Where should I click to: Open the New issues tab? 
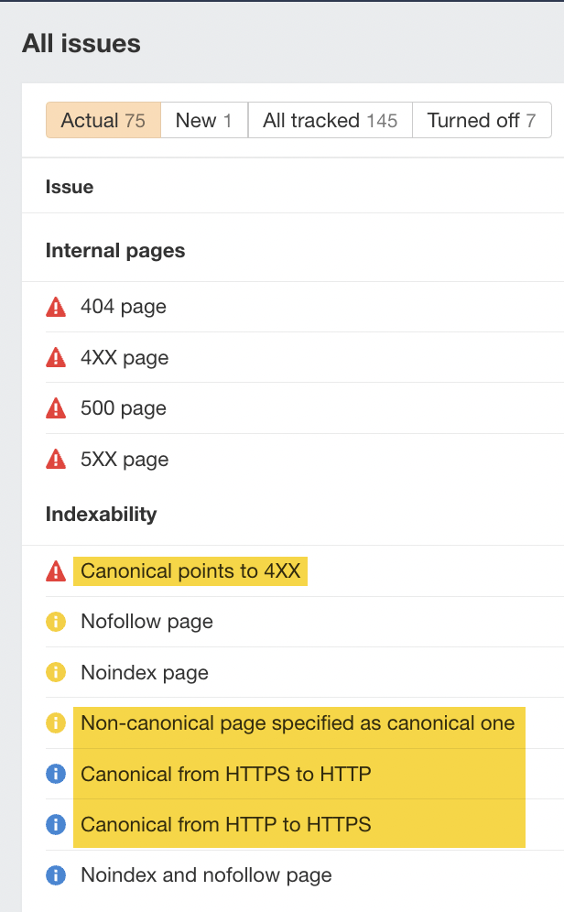203,120
